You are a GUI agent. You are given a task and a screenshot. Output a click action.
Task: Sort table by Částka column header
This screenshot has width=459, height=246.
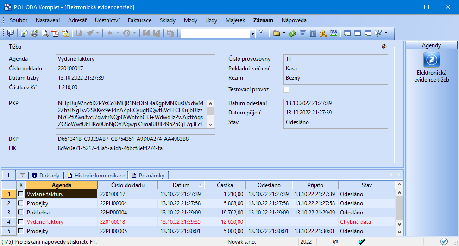point(225,185)
